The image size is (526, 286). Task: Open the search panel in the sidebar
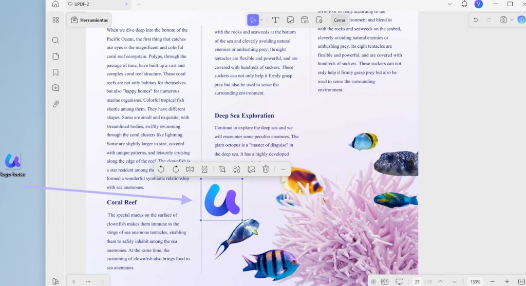(x=55, y=40)
